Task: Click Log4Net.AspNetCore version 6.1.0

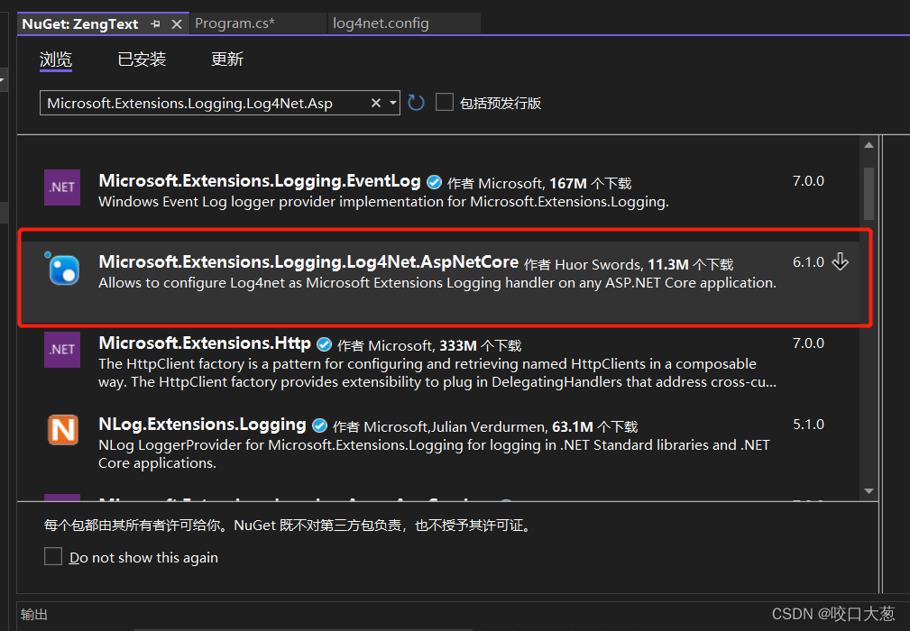Action: pyautogui.click(x=808, y=262)
